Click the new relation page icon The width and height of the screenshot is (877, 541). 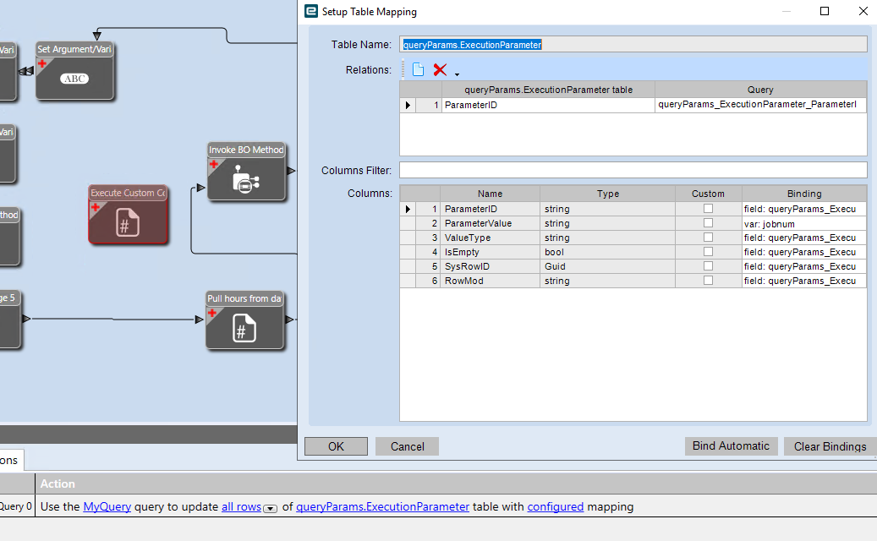pos(418,69)
